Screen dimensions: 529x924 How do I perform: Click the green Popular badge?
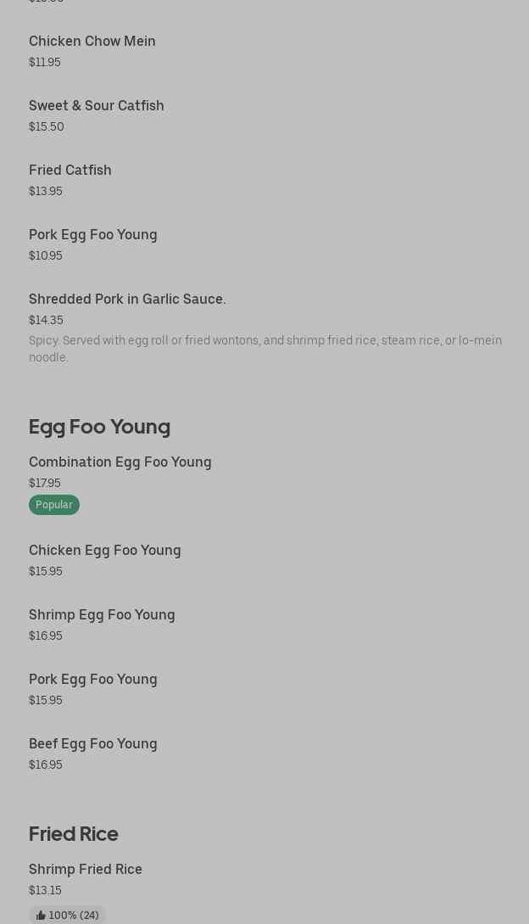pyautogui.click(x=54, y=505)
